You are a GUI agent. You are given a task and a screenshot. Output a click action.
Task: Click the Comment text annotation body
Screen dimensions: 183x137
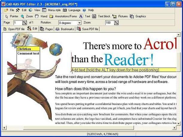pos(28,60)
